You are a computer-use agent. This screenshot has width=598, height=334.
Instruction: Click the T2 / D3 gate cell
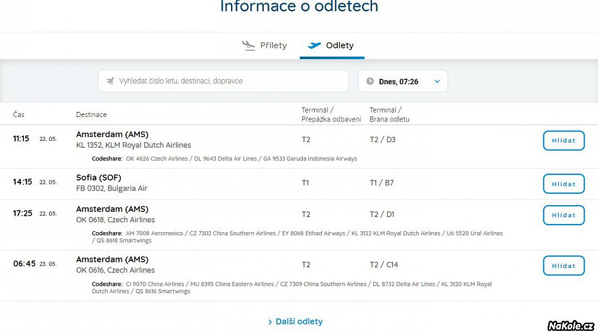pos(383,140)
